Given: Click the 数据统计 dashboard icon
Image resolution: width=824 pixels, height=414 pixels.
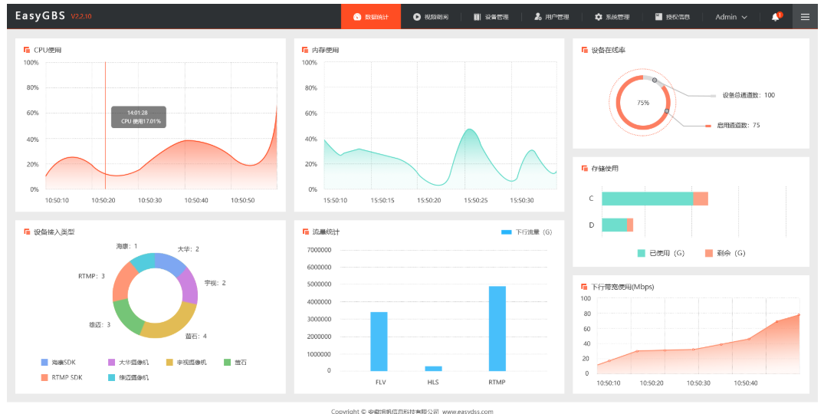Looking at the screenshot, I should (357, 17).
